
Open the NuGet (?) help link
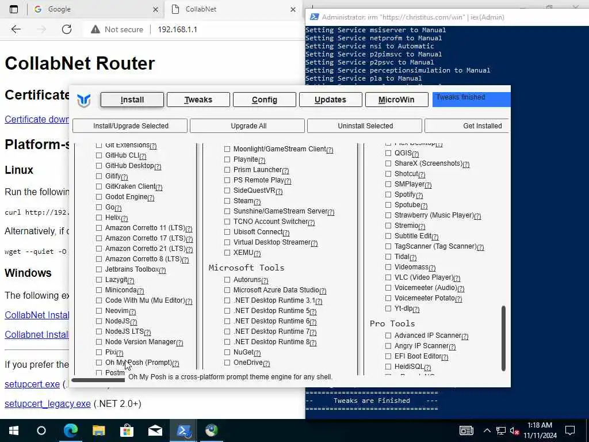[x=257, y=353]
